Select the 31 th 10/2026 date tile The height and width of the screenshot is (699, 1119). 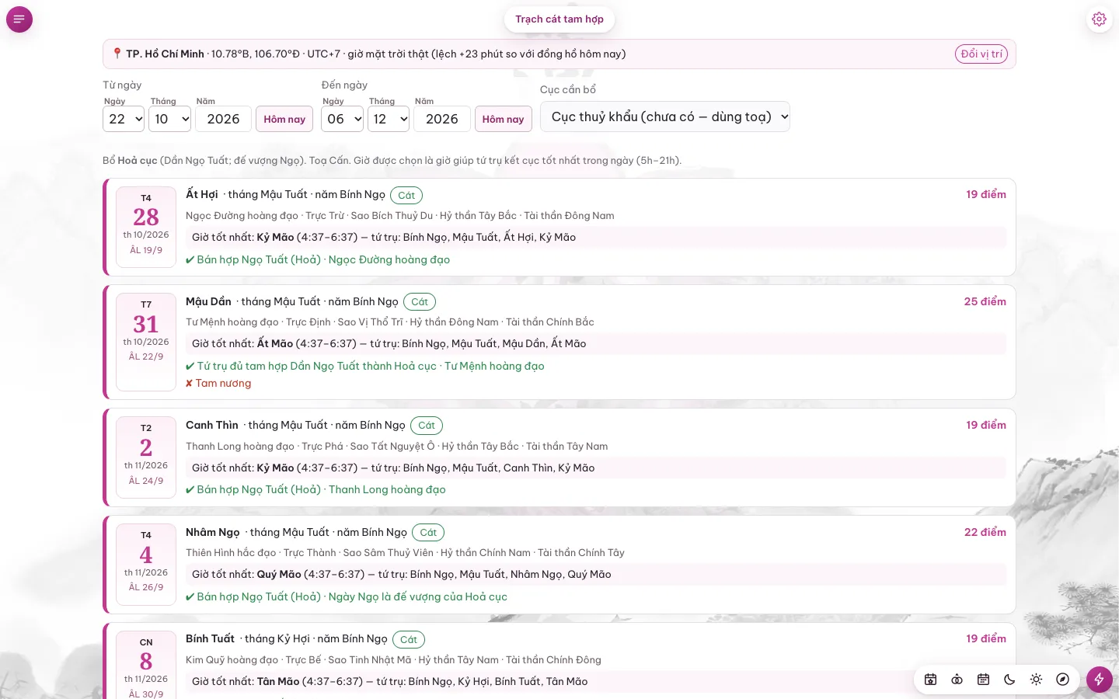click(x=146, y=342)
